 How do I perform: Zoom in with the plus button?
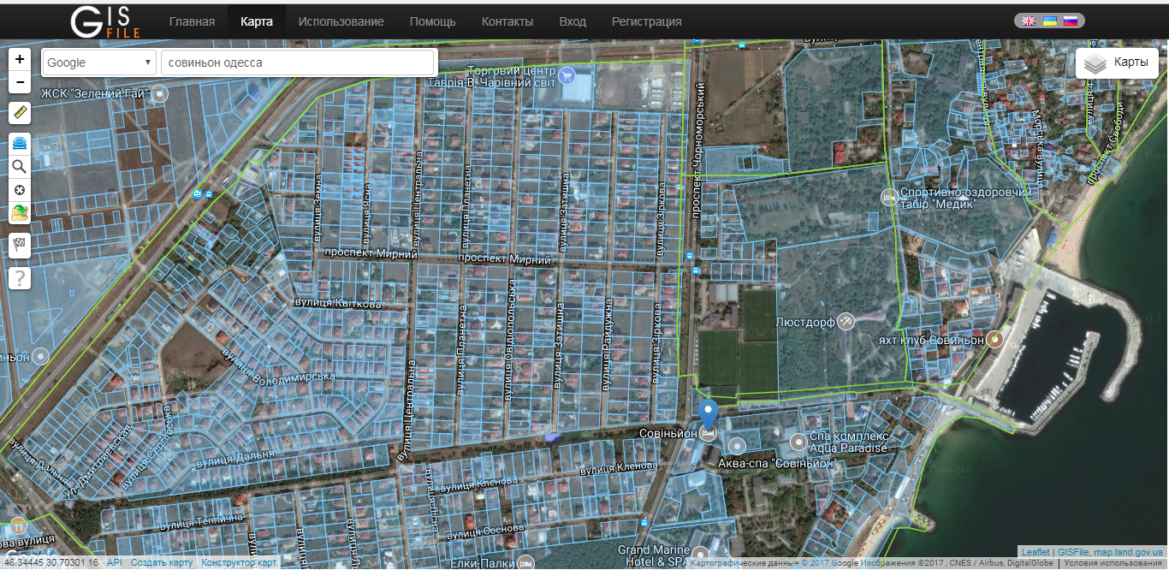(x=20, y=59)
